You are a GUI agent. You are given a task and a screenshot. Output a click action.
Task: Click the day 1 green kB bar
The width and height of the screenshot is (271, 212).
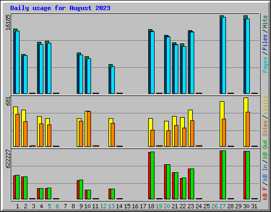click(17, 187)
